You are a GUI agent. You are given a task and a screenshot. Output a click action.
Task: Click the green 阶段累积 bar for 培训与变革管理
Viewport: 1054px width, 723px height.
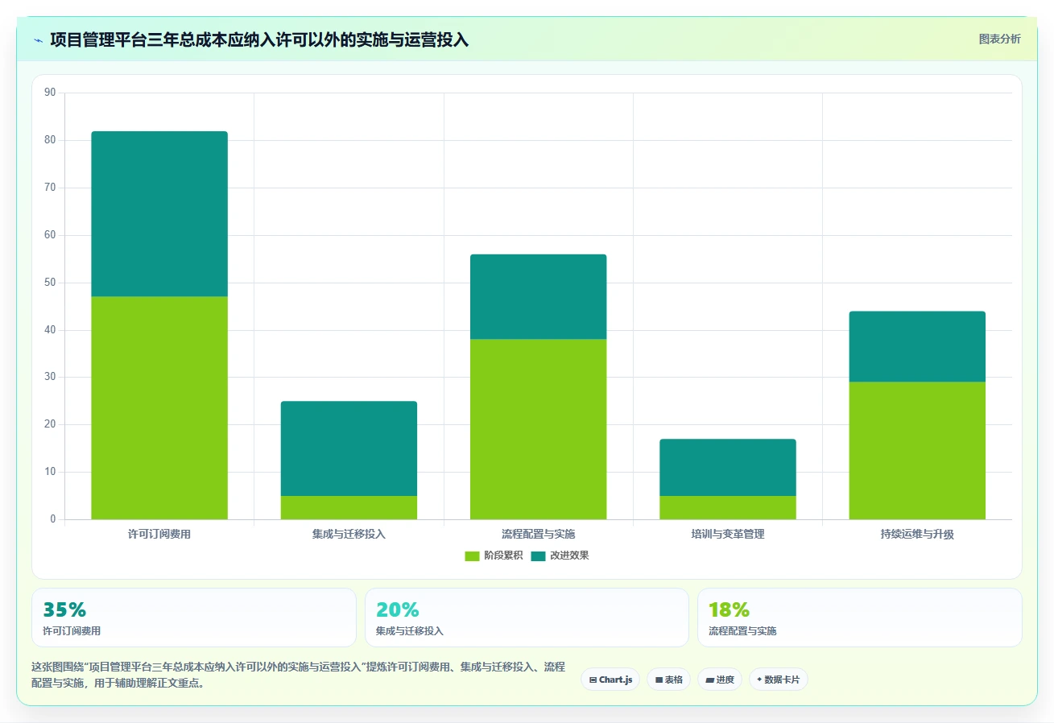728,508
